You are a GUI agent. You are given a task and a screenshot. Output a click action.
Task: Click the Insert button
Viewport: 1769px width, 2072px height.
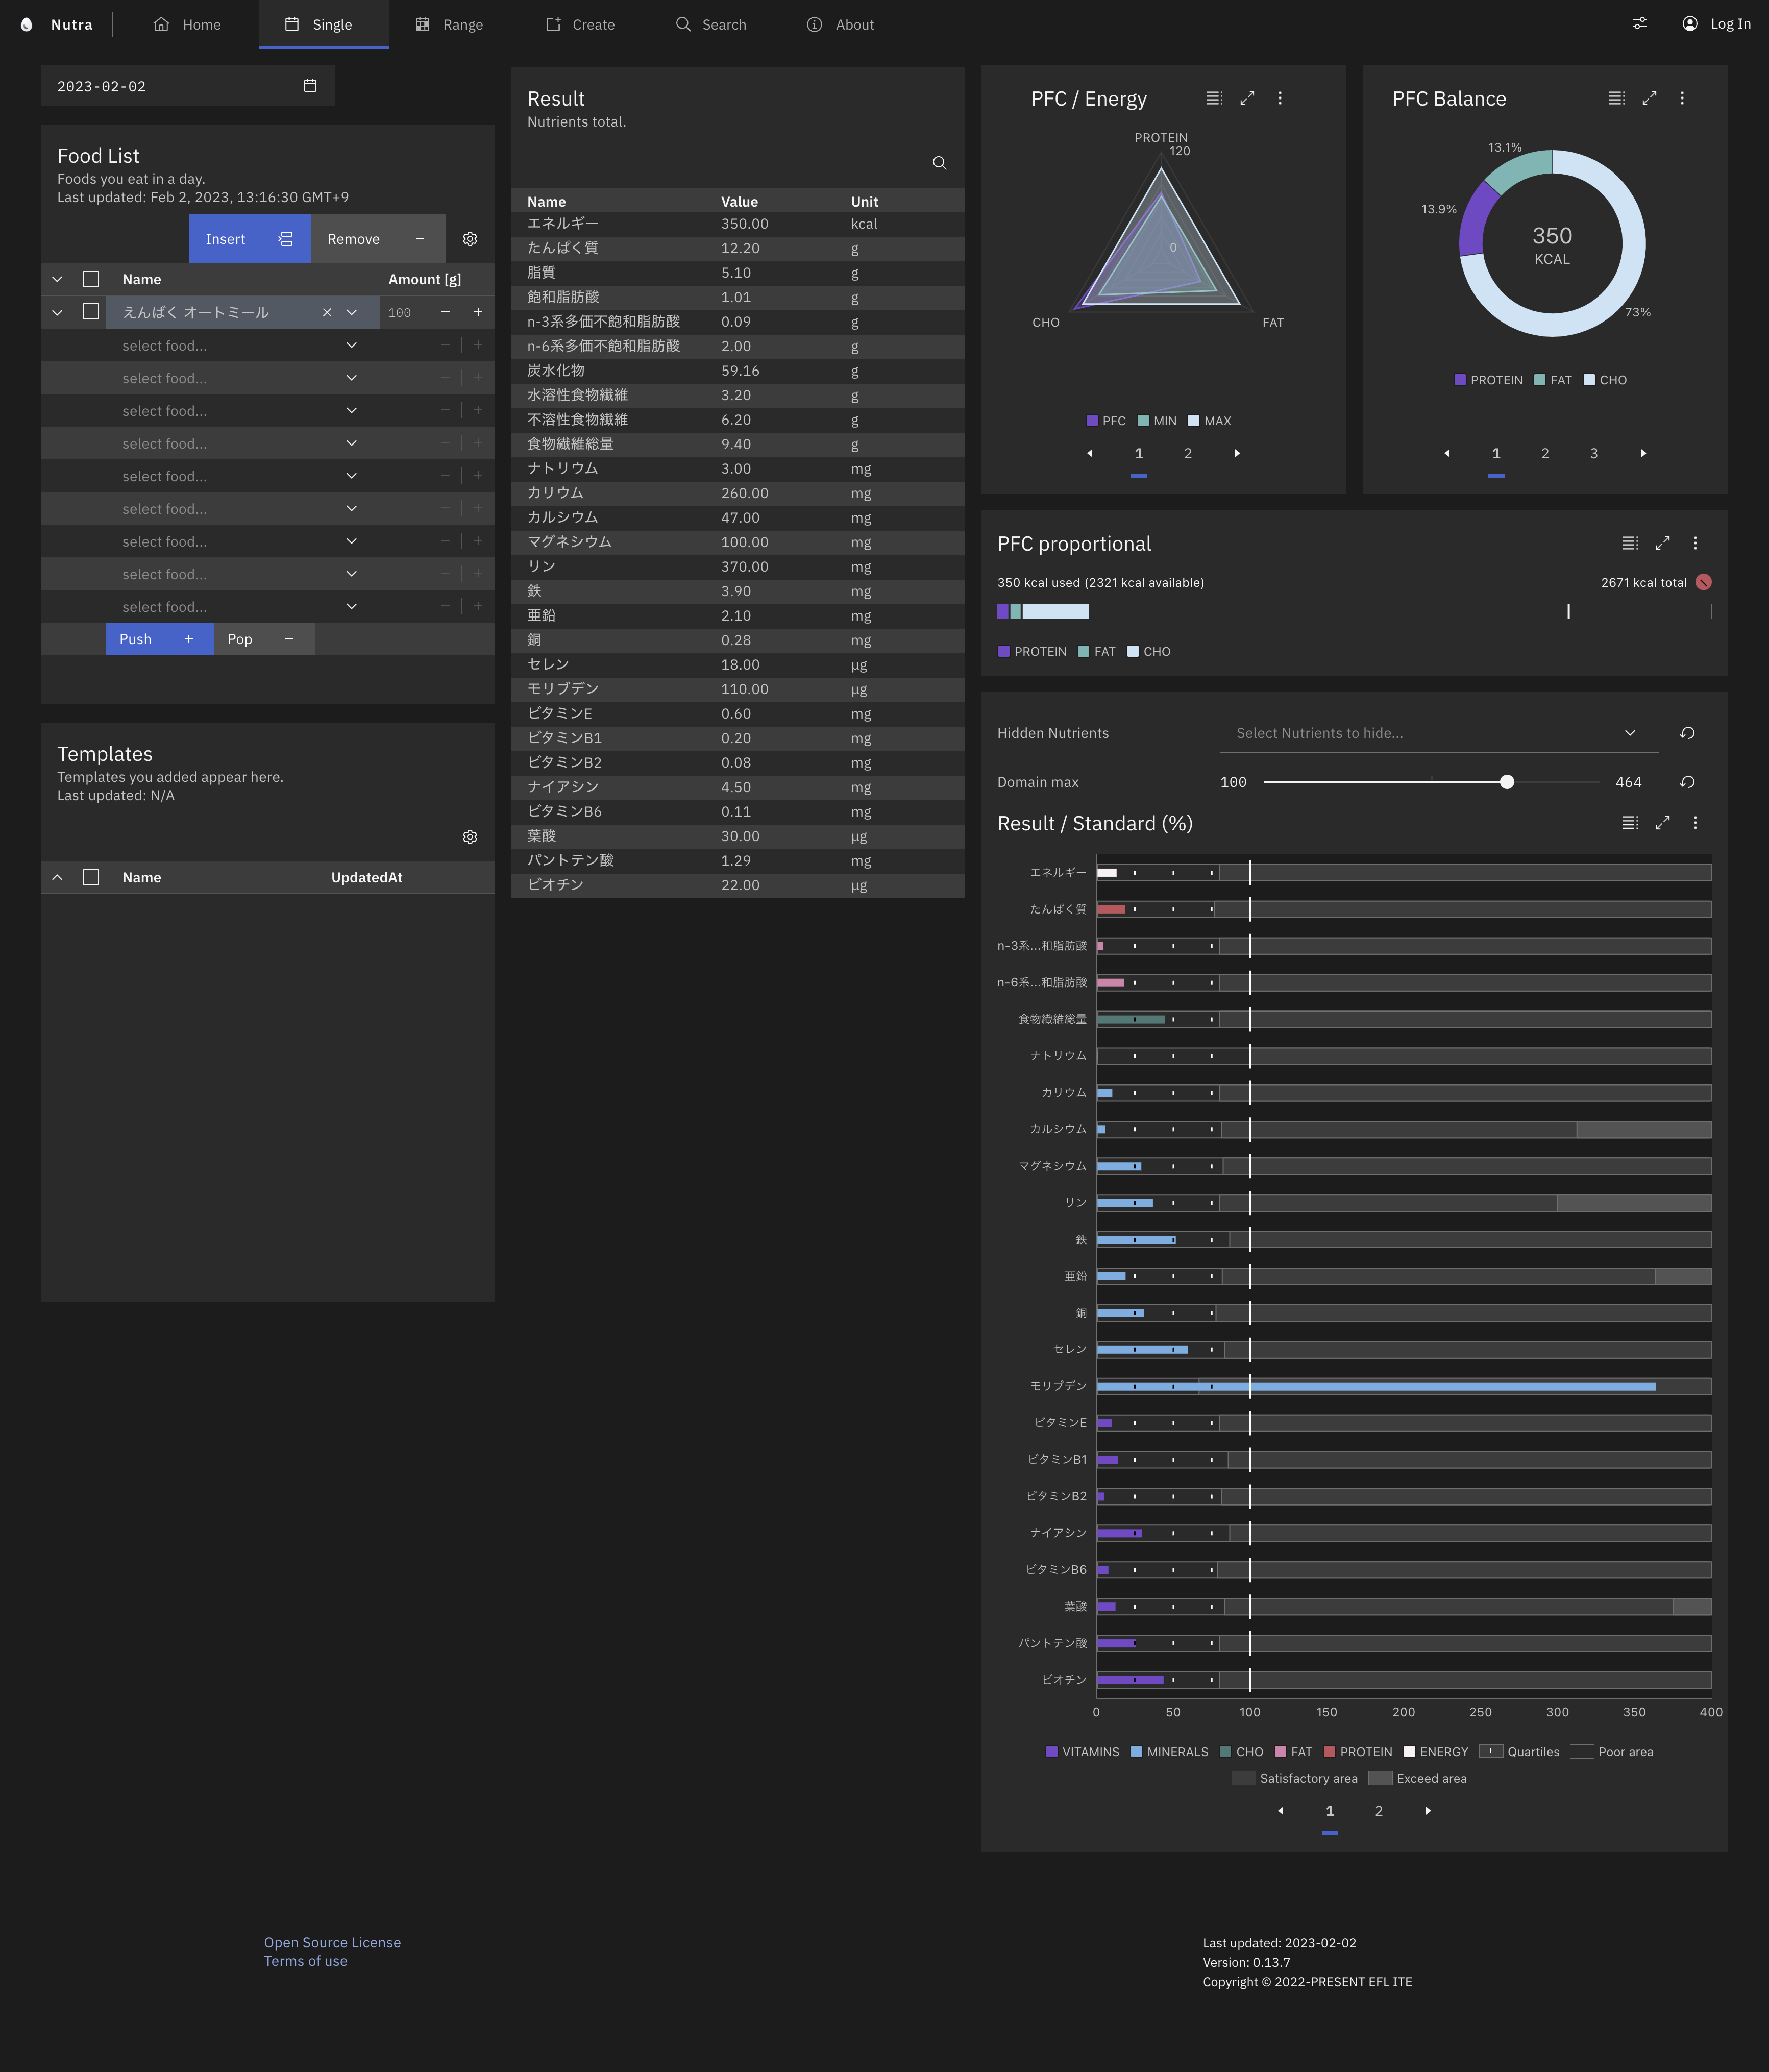pos(250,239)
